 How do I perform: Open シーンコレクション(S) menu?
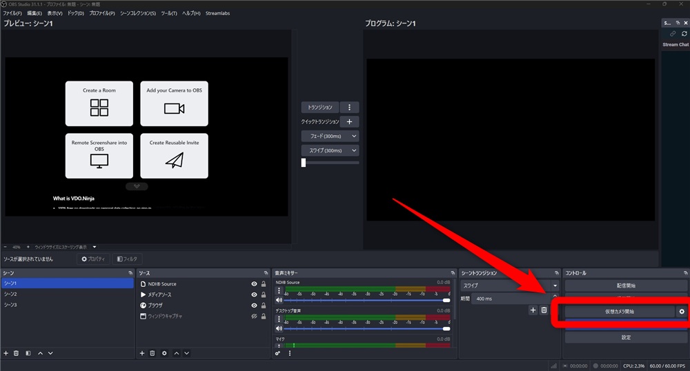pos(138,13)
